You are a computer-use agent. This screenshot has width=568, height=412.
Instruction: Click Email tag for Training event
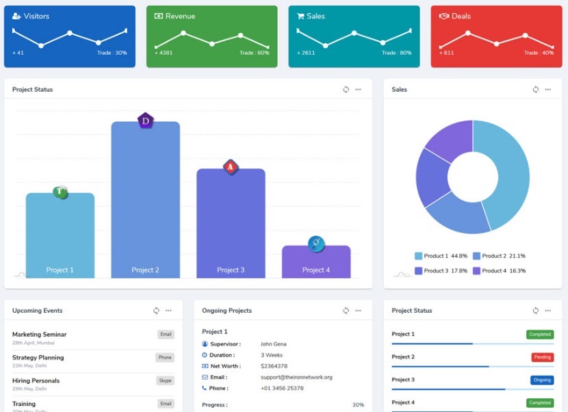166,404
